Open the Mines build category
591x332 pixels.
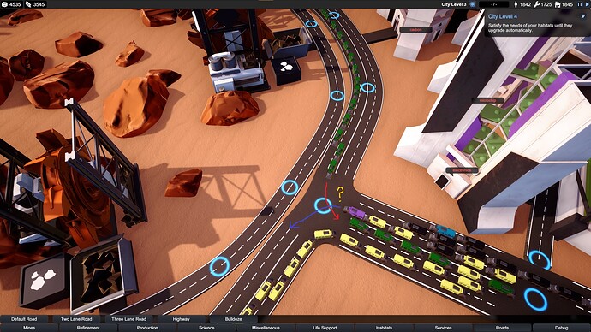click(x=29, y=328)
